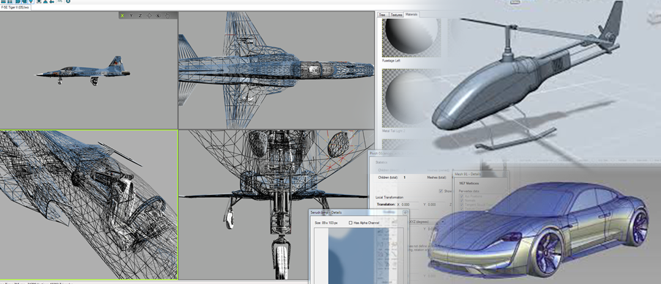Click the eye view icon in viewport toolbar

coord(159,15)
